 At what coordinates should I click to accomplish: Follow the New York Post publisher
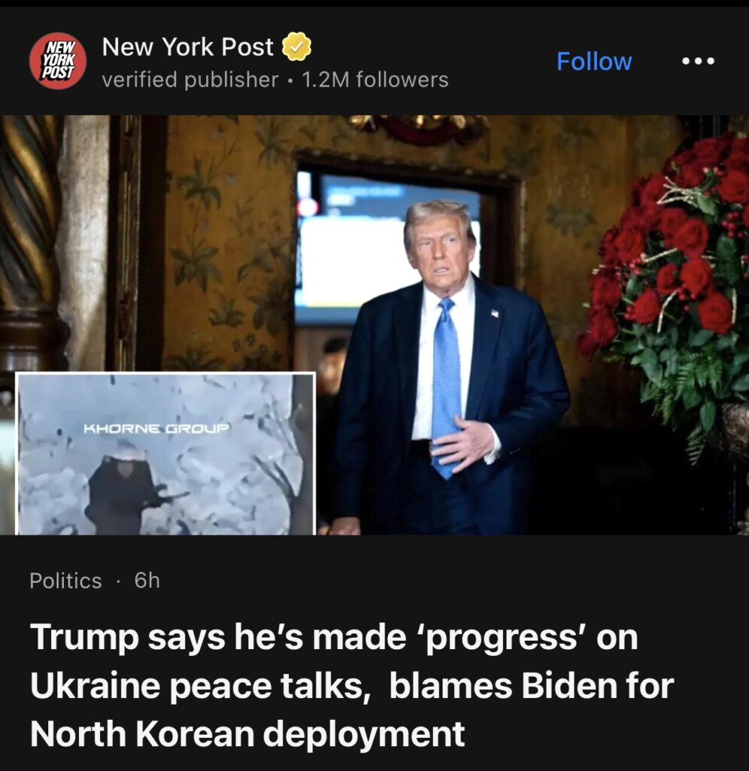click(594, 62)
